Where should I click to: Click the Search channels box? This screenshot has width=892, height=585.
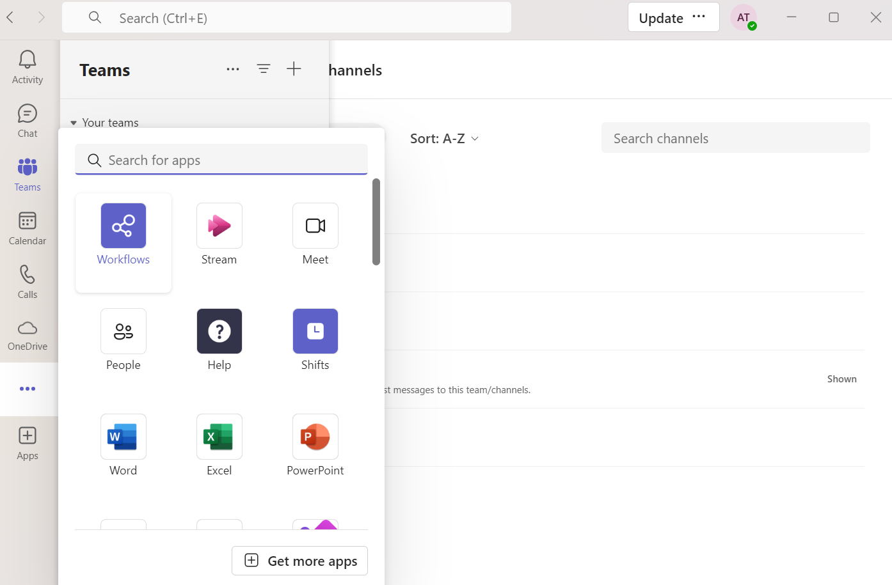click(736, 138)
